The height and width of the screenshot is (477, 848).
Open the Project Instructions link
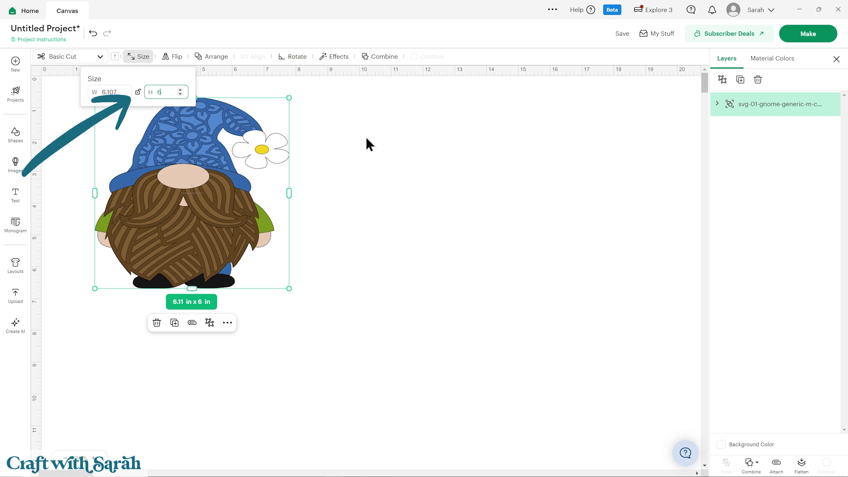click(38, 39)
